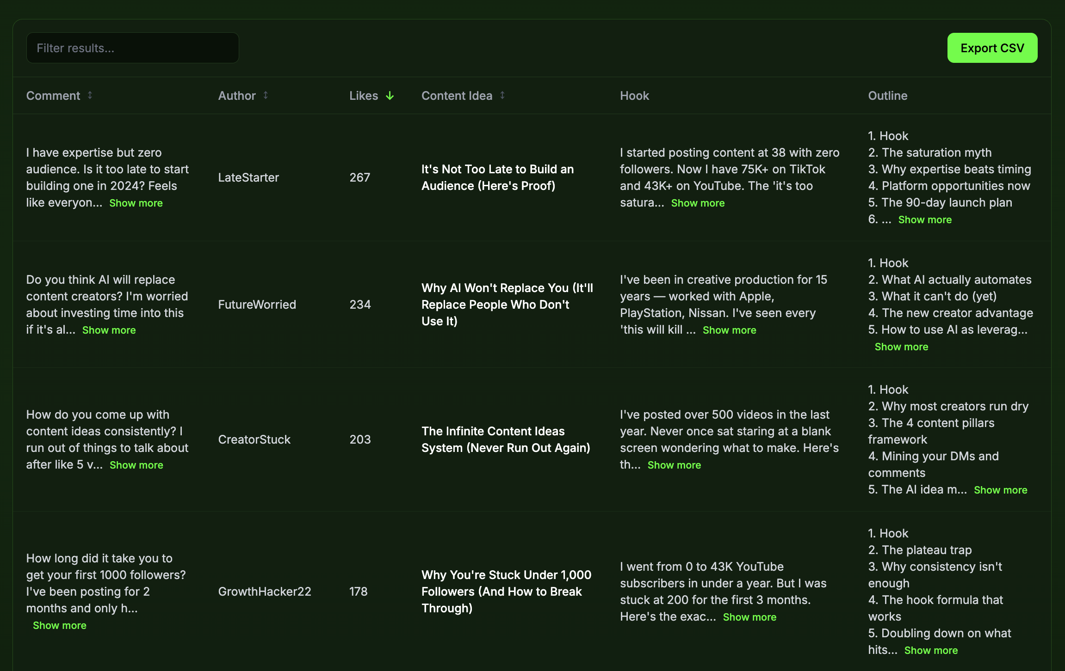Expand hook text for LateStarter row
The image size is (1065, 671).
[x=698, y=203]
